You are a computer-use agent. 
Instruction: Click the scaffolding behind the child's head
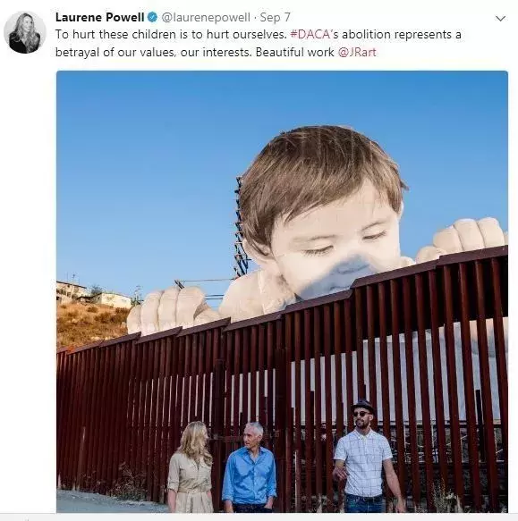(239, 226)
